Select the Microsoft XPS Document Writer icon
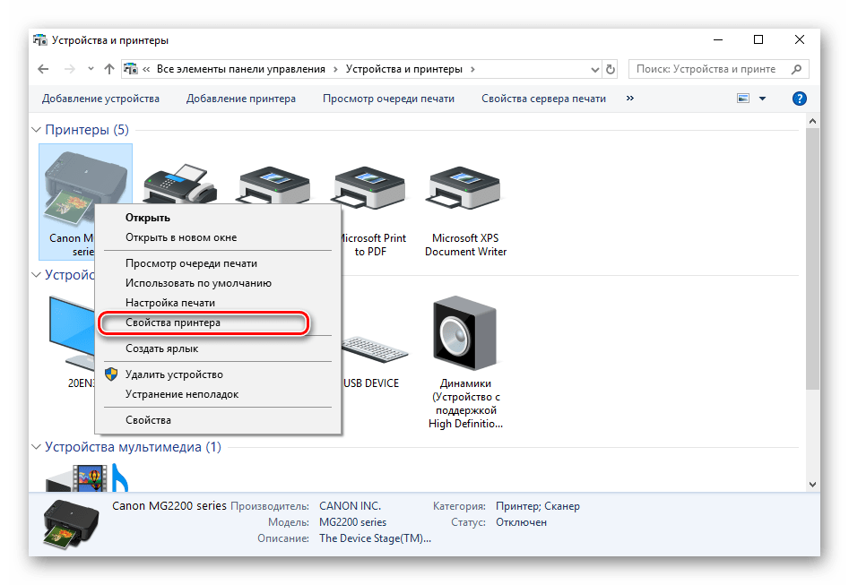Image resolution: width=849 pixels, height=585 pixels. (x=465, y=186)
